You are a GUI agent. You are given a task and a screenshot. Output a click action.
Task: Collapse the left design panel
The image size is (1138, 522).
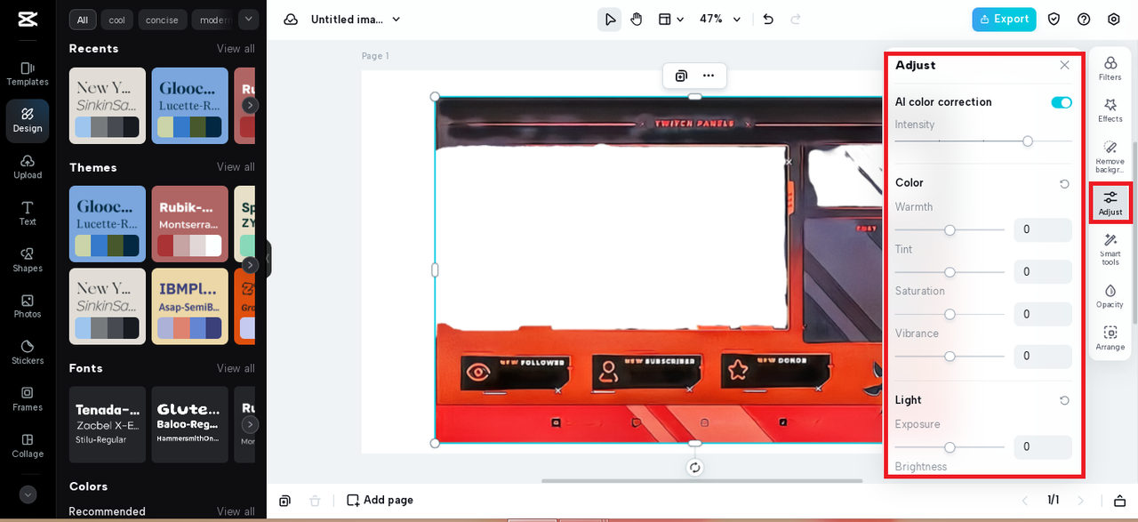[x=268, y=260]
